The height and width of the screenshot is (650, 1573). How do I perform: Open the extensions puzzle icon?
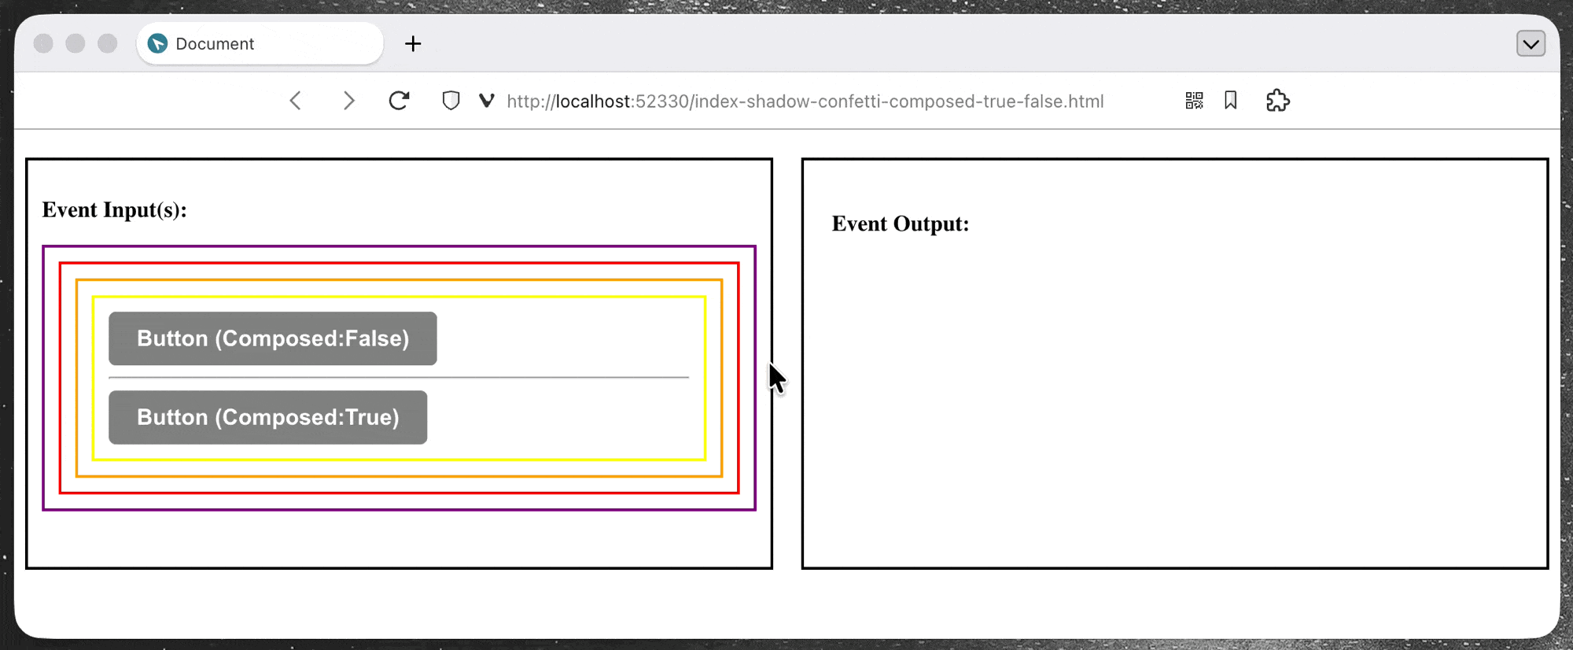click(1278, 101)
